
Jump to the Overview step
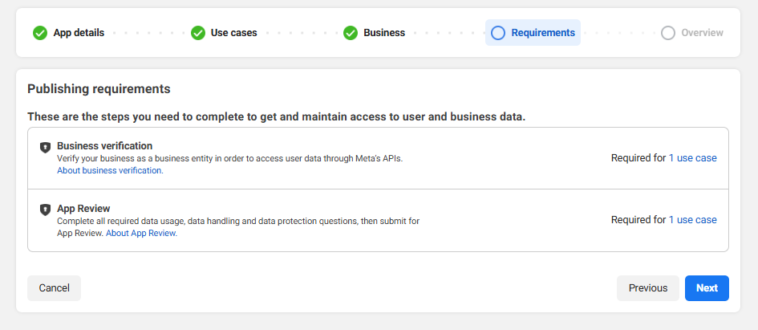pyautogui.click(x=702, y=33)
